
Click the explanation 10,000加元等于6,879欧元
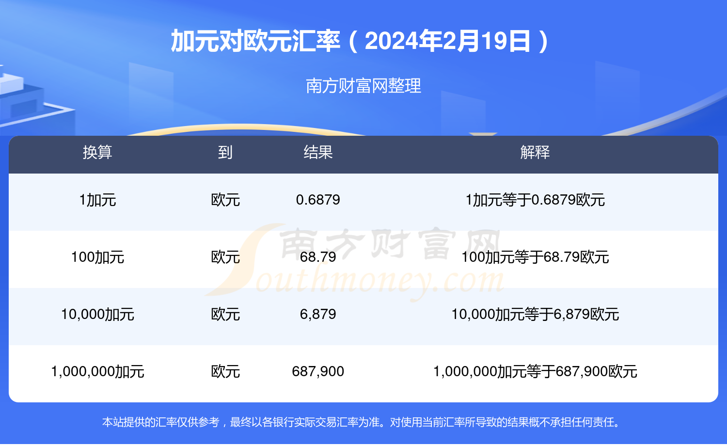click(535, 314)
